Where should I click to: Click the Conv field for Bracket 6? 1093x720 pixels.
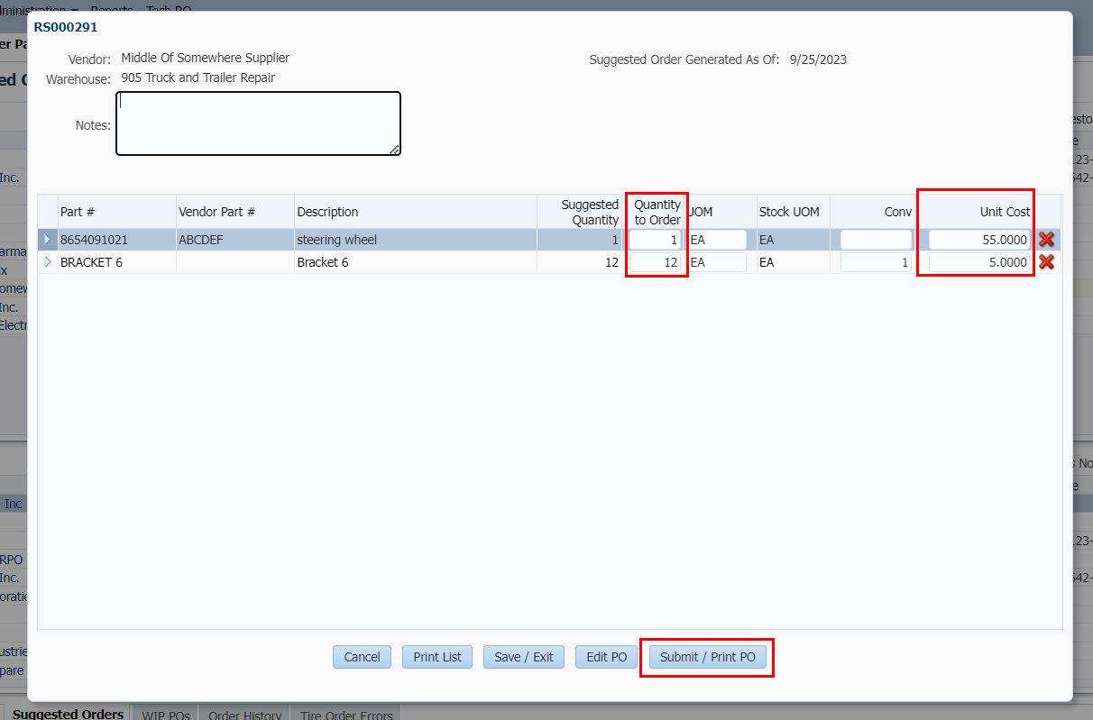point(876,262)
